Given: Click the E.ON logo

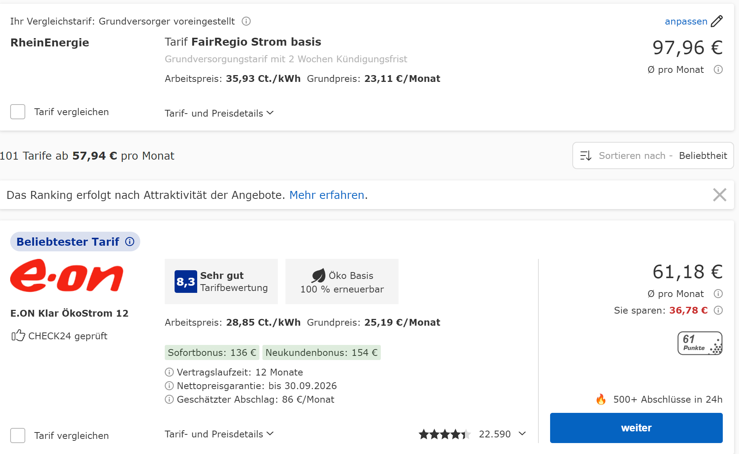Looking at the screenshot, I should pyautogui.click(x=67, y=275).
